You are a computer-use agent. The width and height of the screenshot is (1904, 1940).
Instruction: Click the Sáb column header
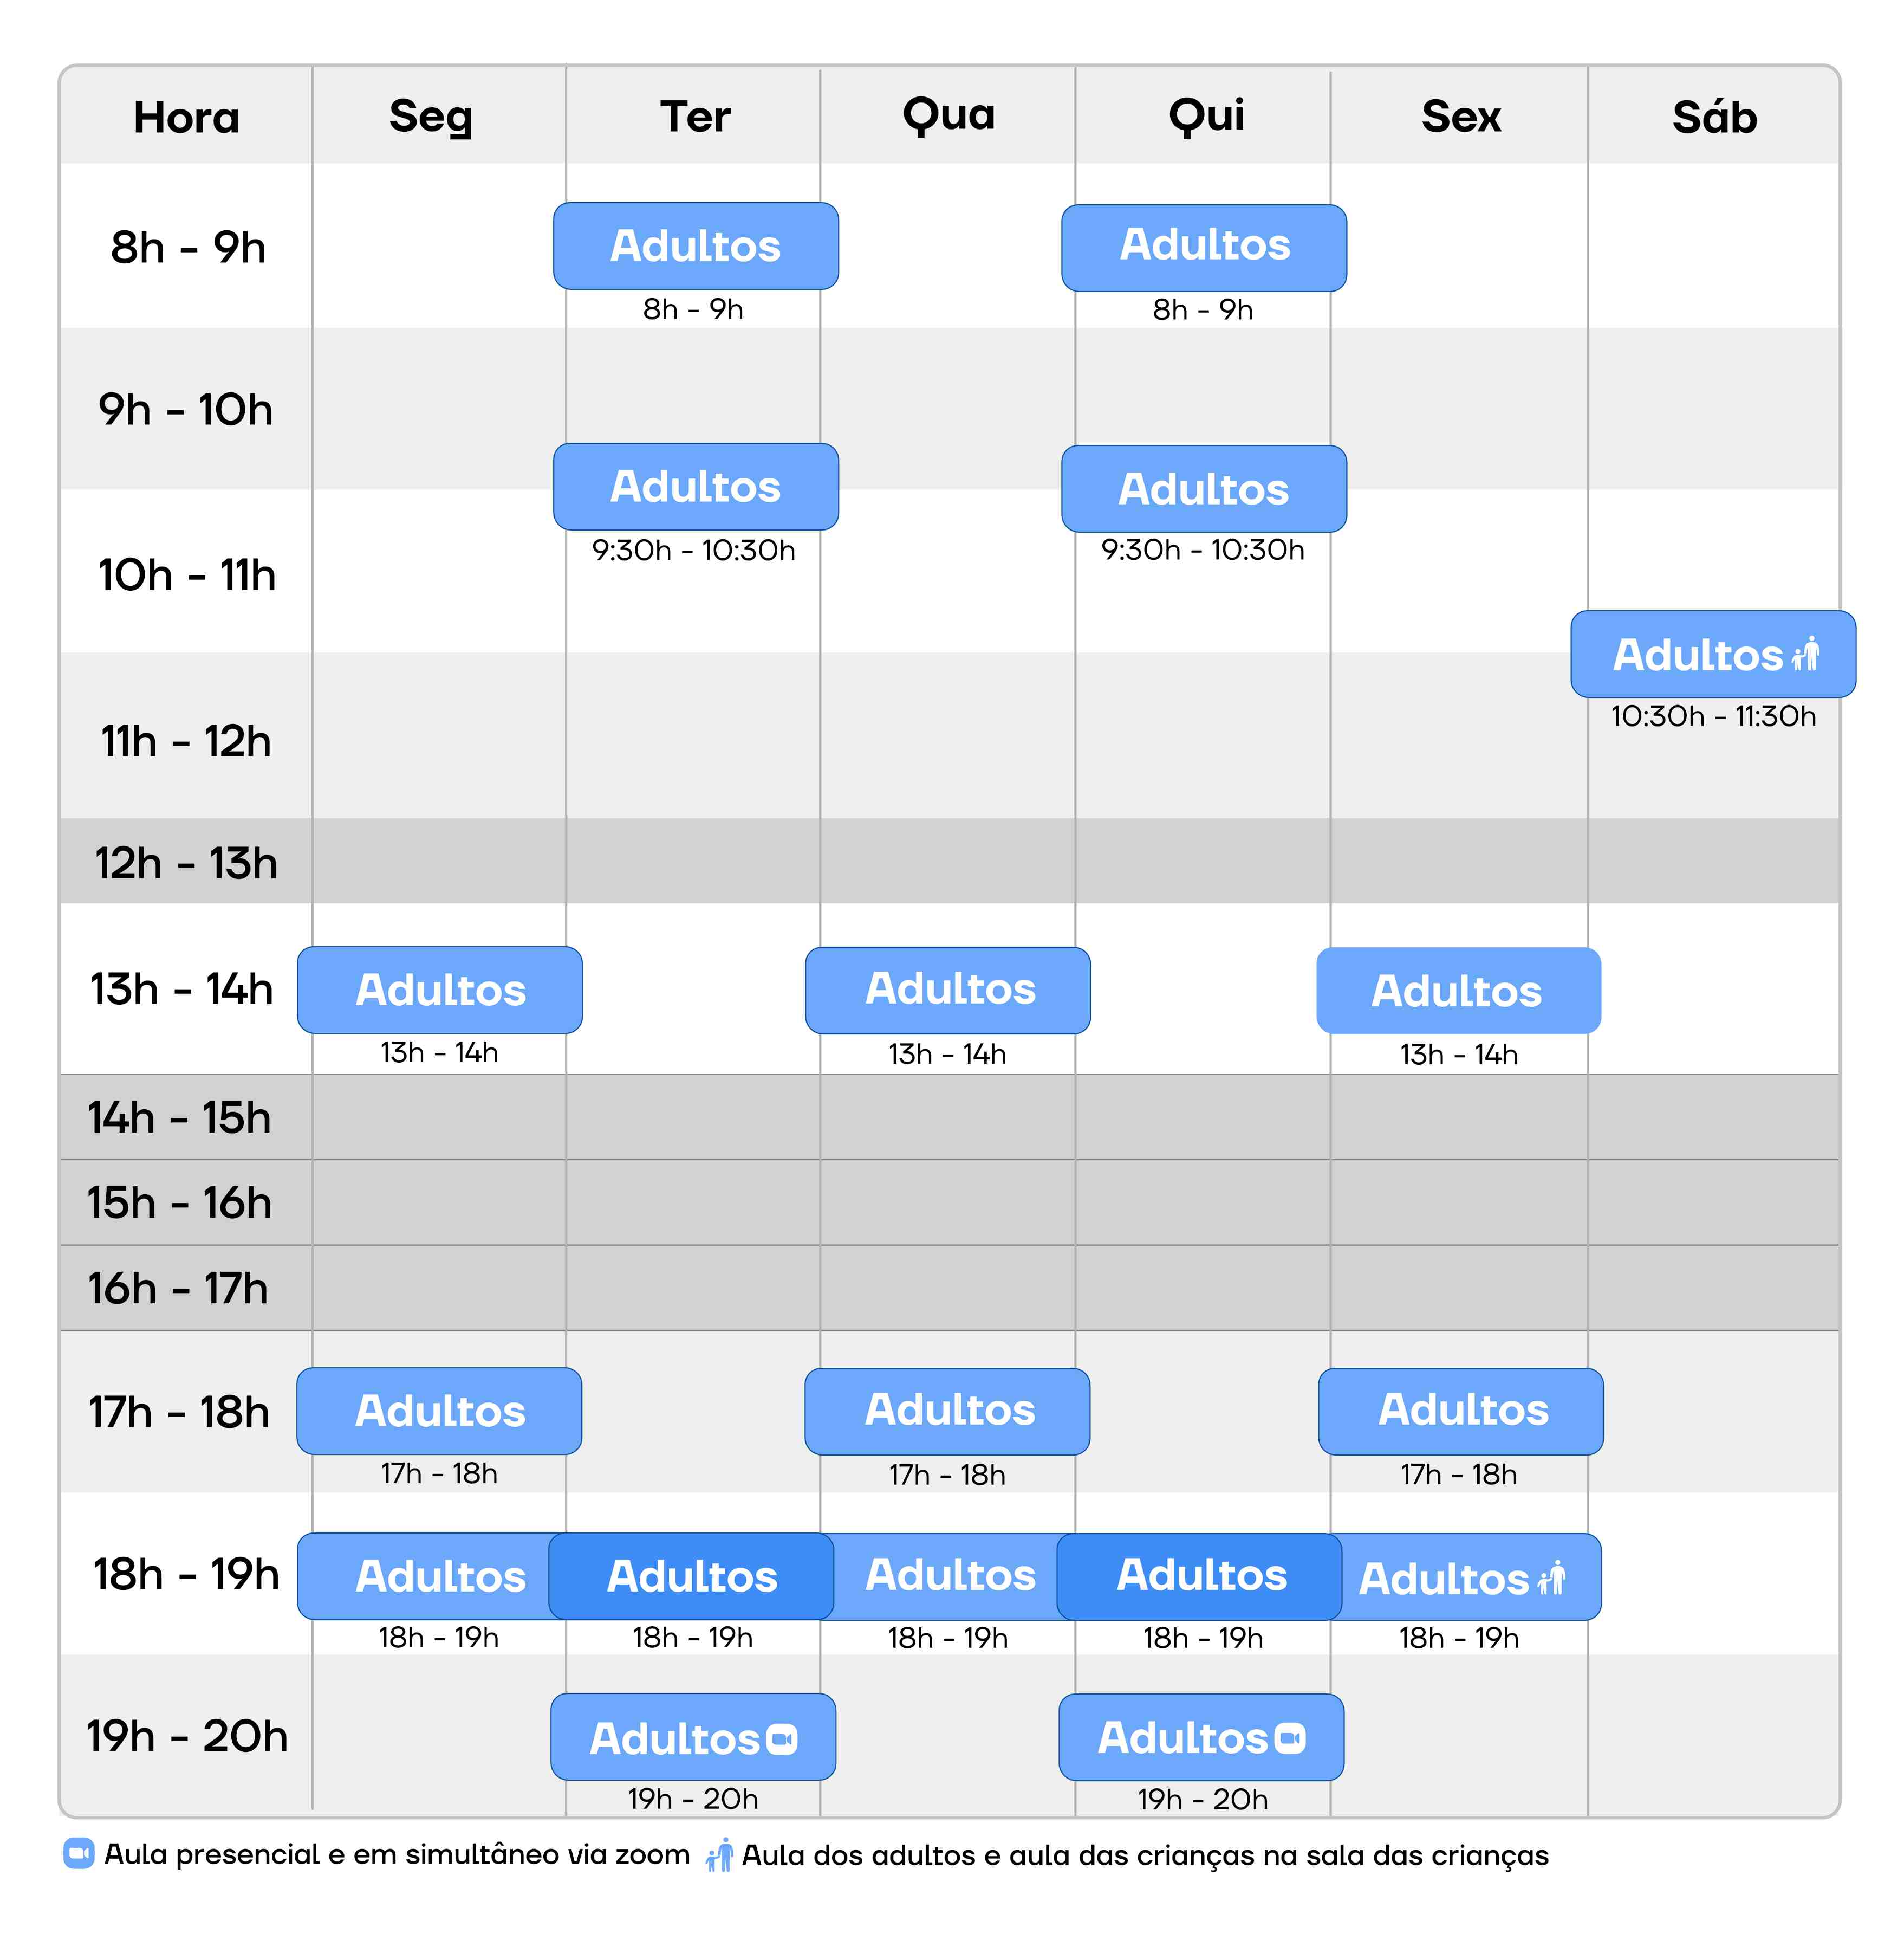[1714, 117]
